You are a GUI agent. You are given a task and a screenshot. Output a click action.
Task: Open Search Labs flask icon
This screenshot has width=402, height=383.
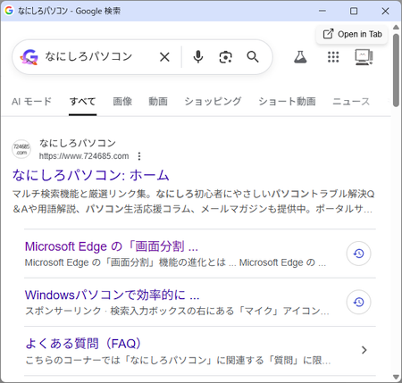[x=300, y=57]
